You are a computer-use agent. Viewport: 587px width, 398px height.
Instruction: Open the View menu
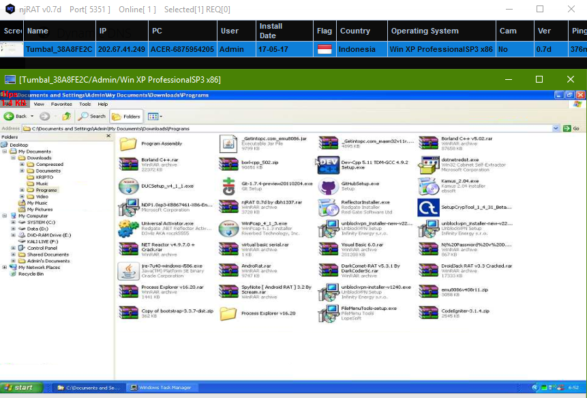[x=39, y=104]
